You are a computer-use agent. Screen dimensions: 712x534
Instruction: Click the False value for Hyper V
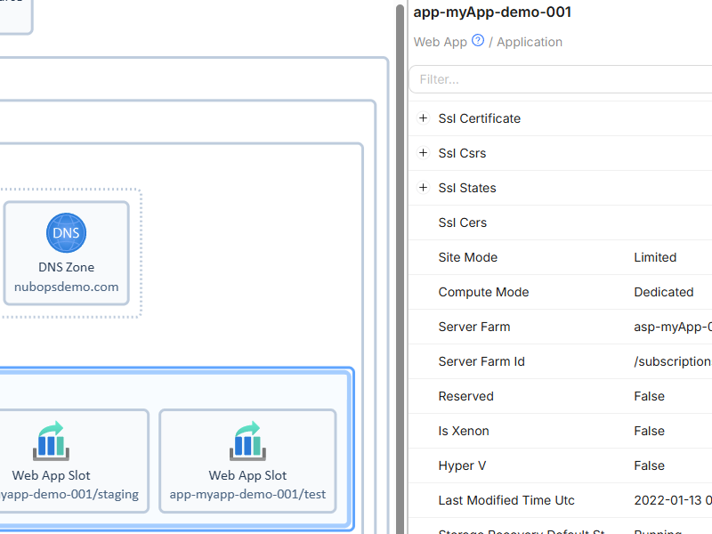[649, 465]
